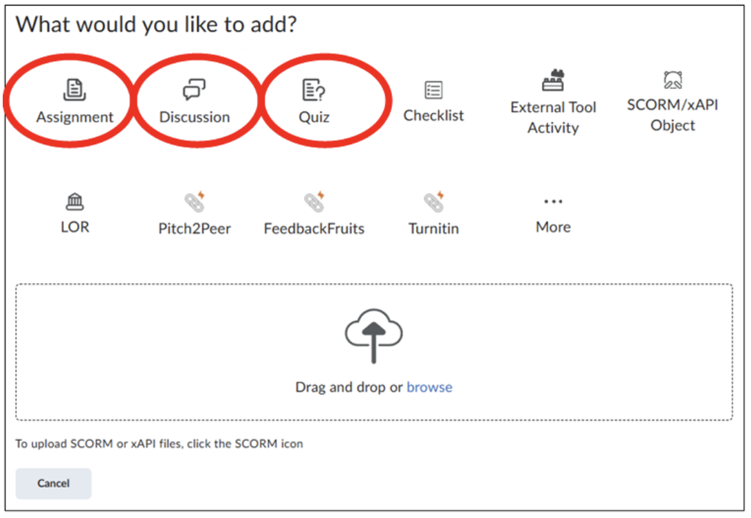The image size is (751, 518).
Task: Click the Cancel button
Action: 53,483
